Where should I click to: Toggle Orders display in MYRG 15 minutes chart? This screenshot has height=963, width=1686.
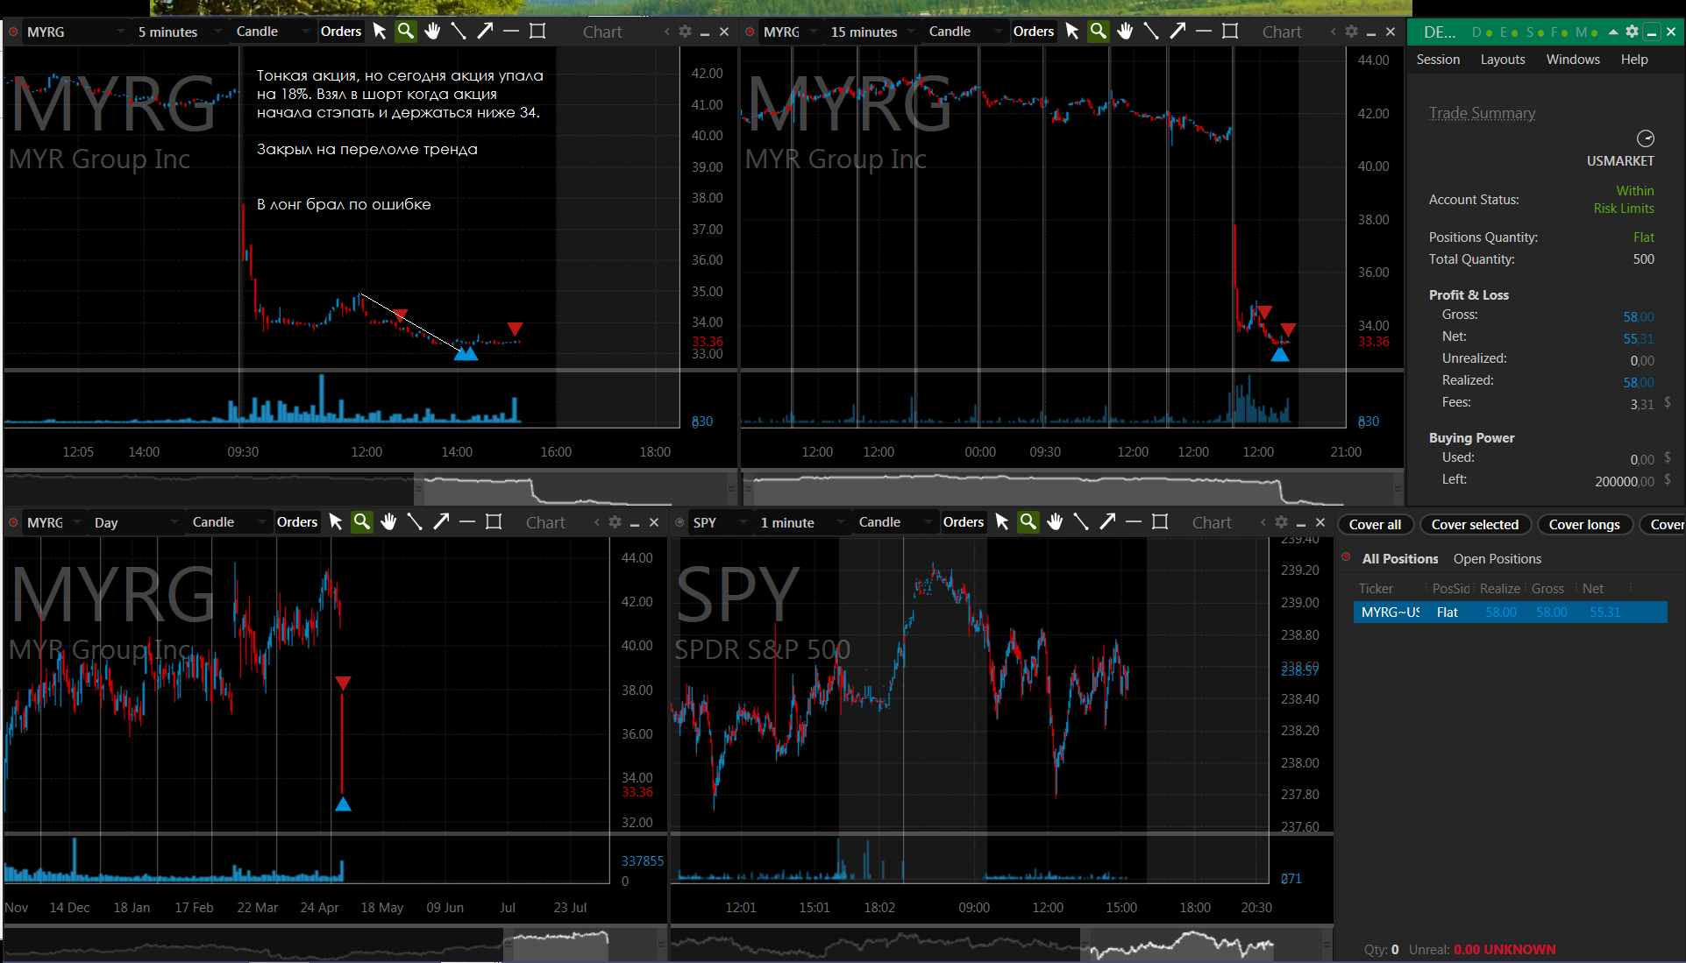click(1034, 32)
